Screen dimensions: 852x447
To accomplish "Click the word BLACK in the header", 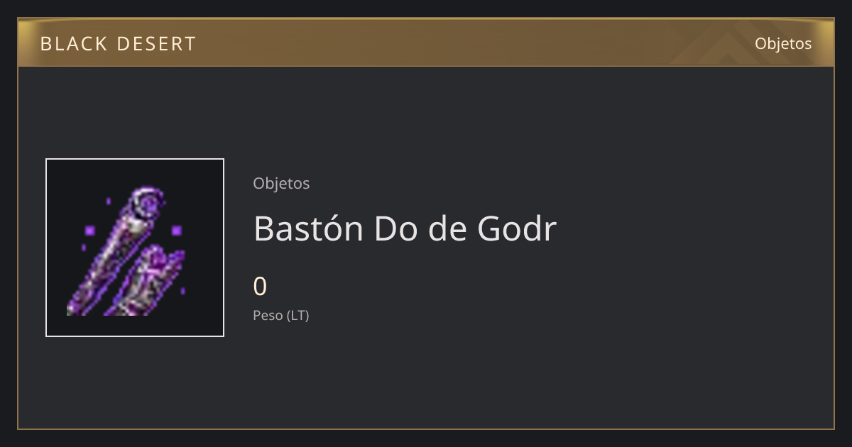I will pyautogui.click(x=73, y=44).
